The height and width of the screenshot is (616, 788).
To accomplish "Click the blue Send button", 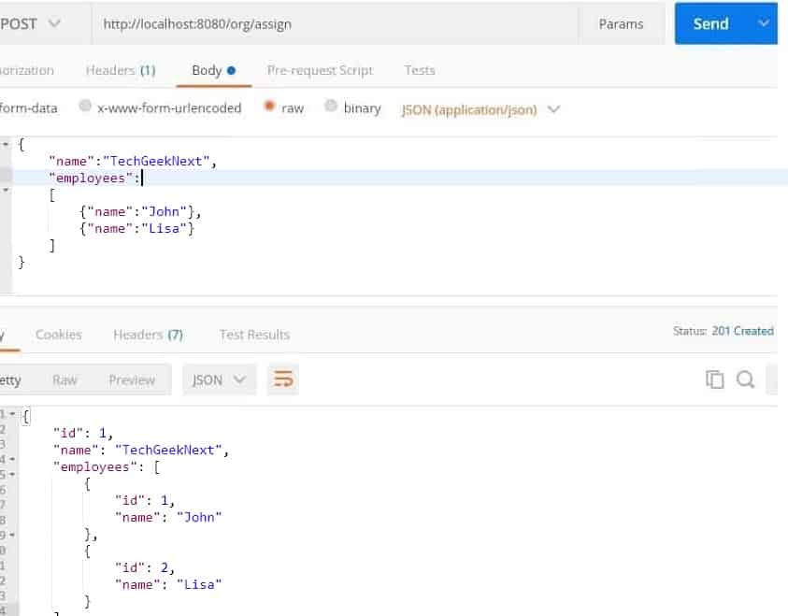I will [711, 23].
